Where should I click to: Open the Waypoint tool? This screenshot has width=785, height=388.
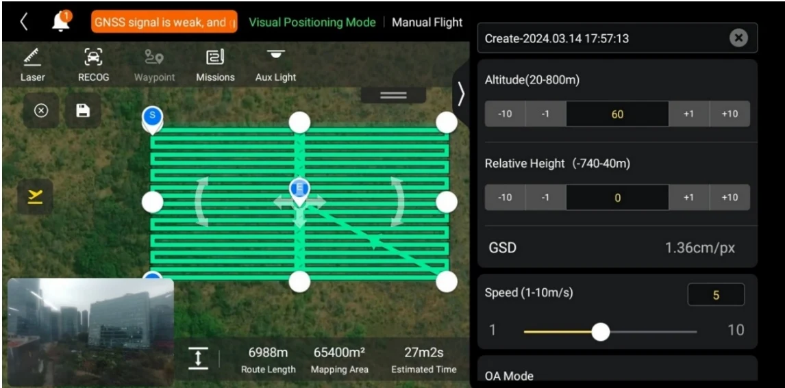click(154, 65)
